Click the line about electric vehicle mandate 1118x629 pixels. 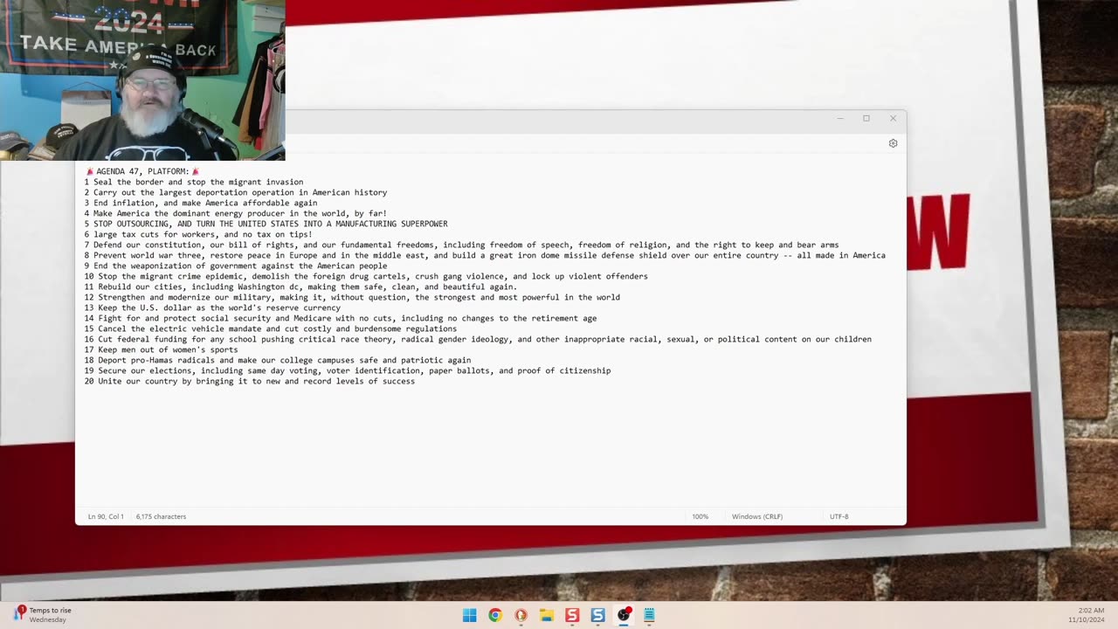[x=271, y=328]
